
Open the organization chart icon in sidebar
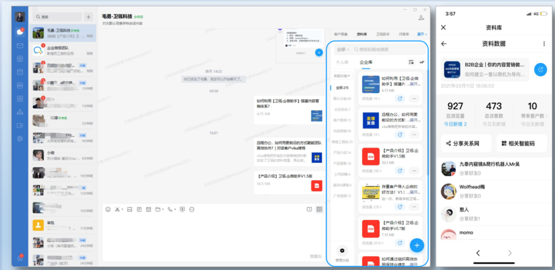[20, 112]
